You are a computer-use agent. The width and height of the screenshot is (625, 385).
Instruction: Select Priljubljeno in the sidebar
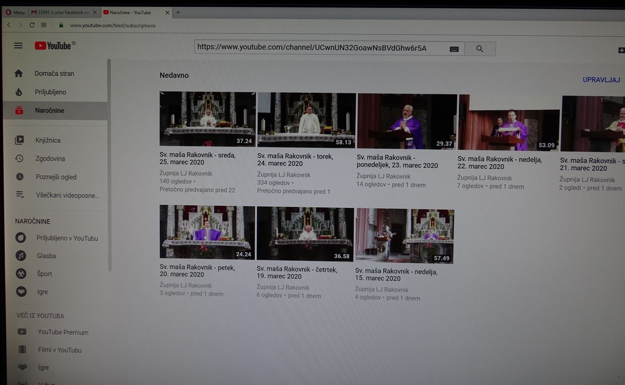pyautogui.click(x=51, y=92)
